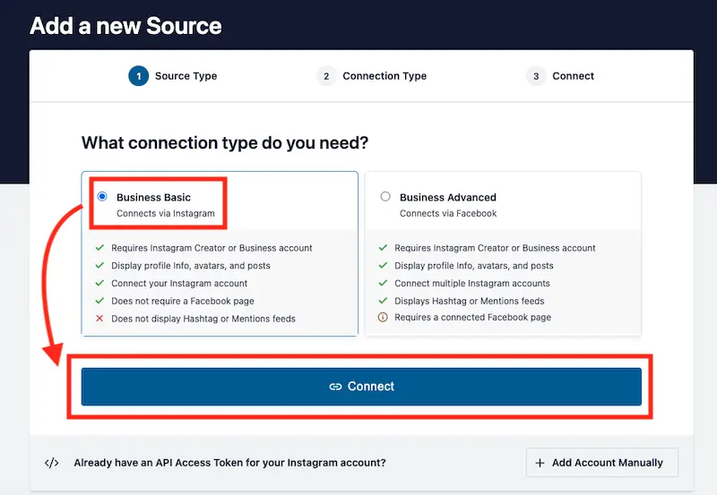Click checkmark beside Connect your Instagram account
This screenshot has height=495, width=717.
(99, 283)
